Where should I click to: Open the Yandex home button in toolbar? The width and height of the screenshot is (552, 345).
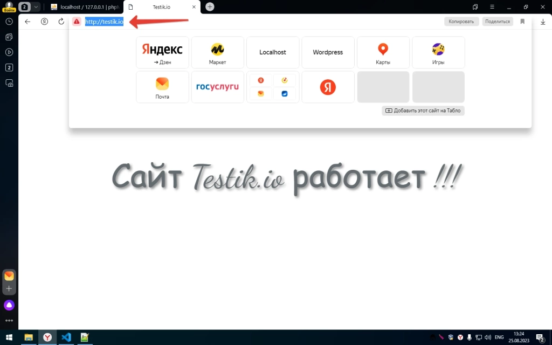coord(45,22)
